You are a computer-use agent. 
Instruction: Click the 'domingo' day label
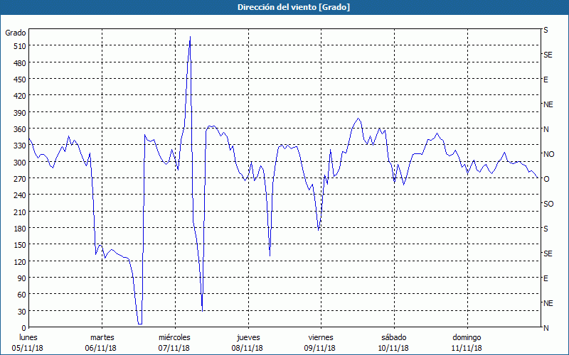click(467, 338)
